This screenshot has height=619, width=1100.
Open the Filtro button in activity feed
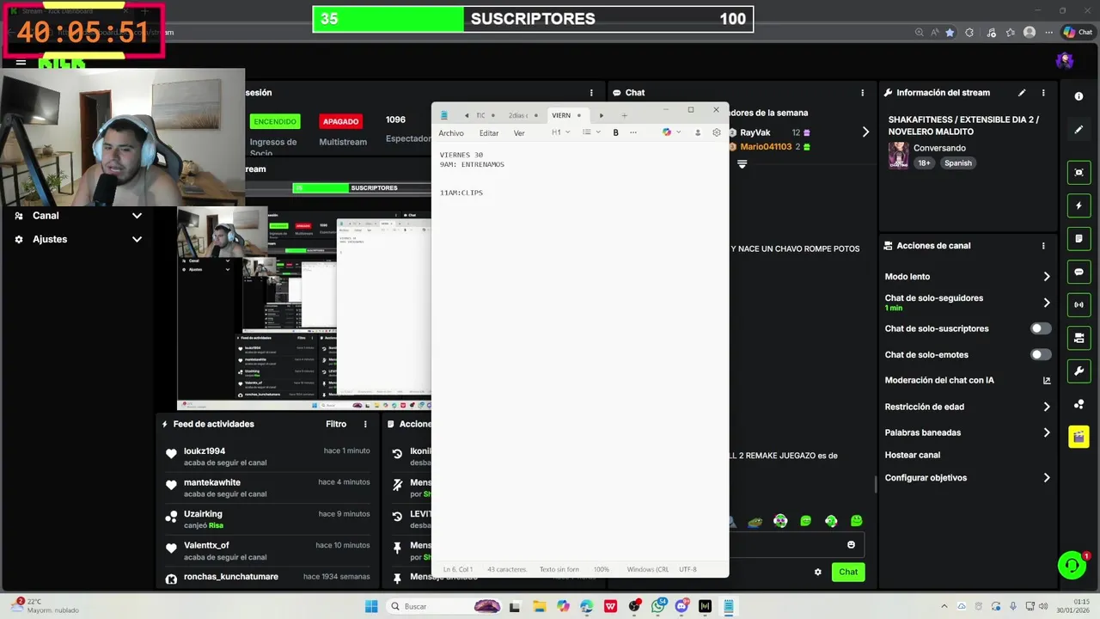336,424
